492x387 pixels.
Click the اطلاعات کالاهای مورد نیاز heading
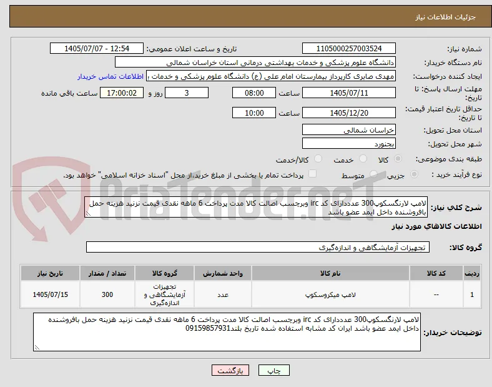point(436,226)
